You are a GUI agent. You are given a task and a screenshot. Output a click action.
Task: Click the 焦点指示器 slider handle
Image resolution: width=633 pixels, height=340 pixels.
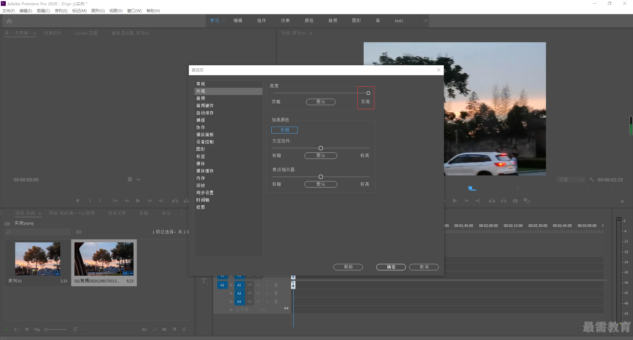click(x=321, y=177)
